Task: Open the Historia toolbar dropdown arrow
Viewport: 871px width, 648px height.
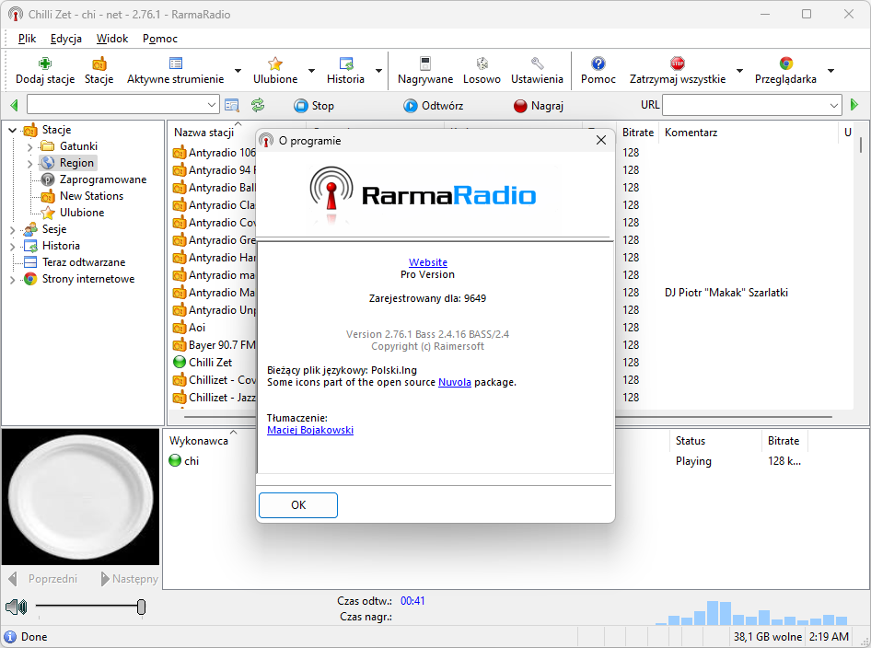Action: (x=378, y=71)
